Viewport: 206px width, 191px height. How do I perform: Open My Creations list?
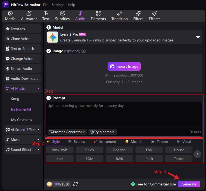tap(21, 120)
